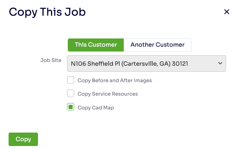Click the Copy Cad Map label text
The height and width of the screenshot is (149, 244).
click(96, 108)
